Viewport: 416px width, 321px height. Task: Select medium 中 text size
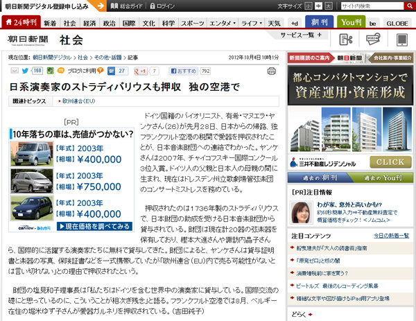click(x=320, y=6)
